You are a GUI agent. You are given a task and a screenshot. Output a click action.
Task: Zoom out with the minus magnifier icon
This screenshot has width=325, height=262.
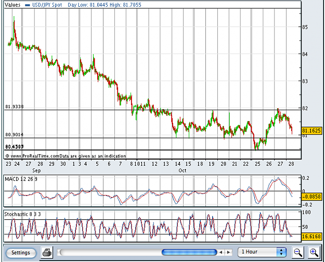[298, 253]
